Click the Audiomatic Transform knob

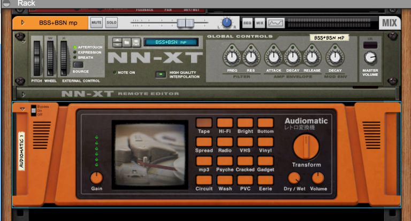point(306,147)
